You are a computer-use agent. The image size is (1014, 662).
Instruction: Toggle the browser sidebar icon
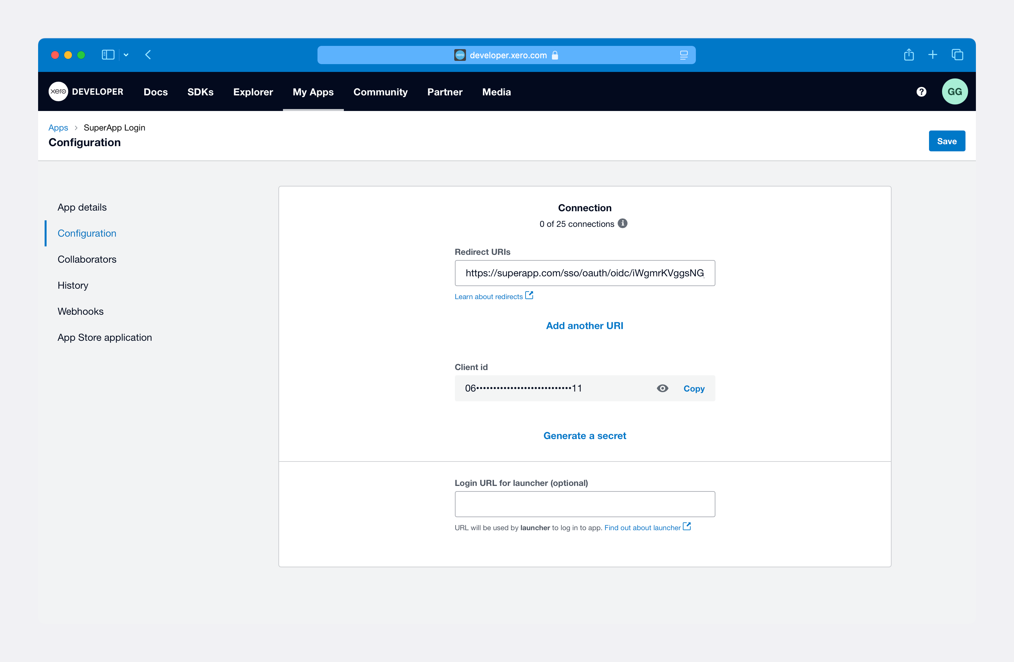108,54
